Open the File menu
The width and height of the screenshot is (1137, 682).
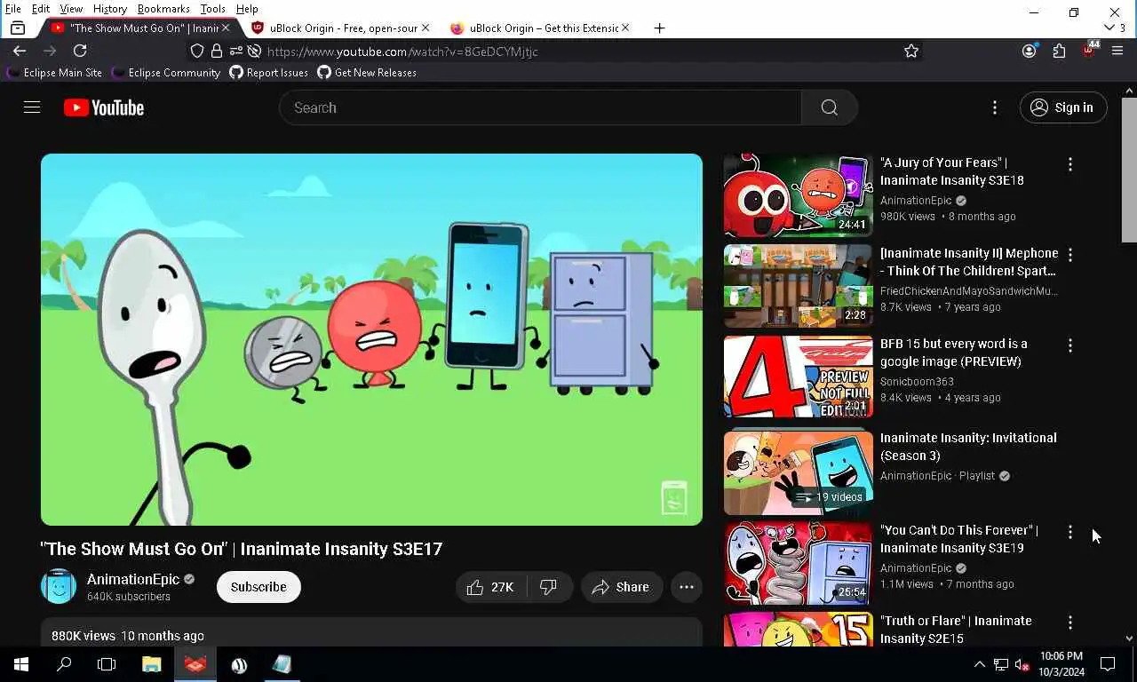click(x=13, y=9)
